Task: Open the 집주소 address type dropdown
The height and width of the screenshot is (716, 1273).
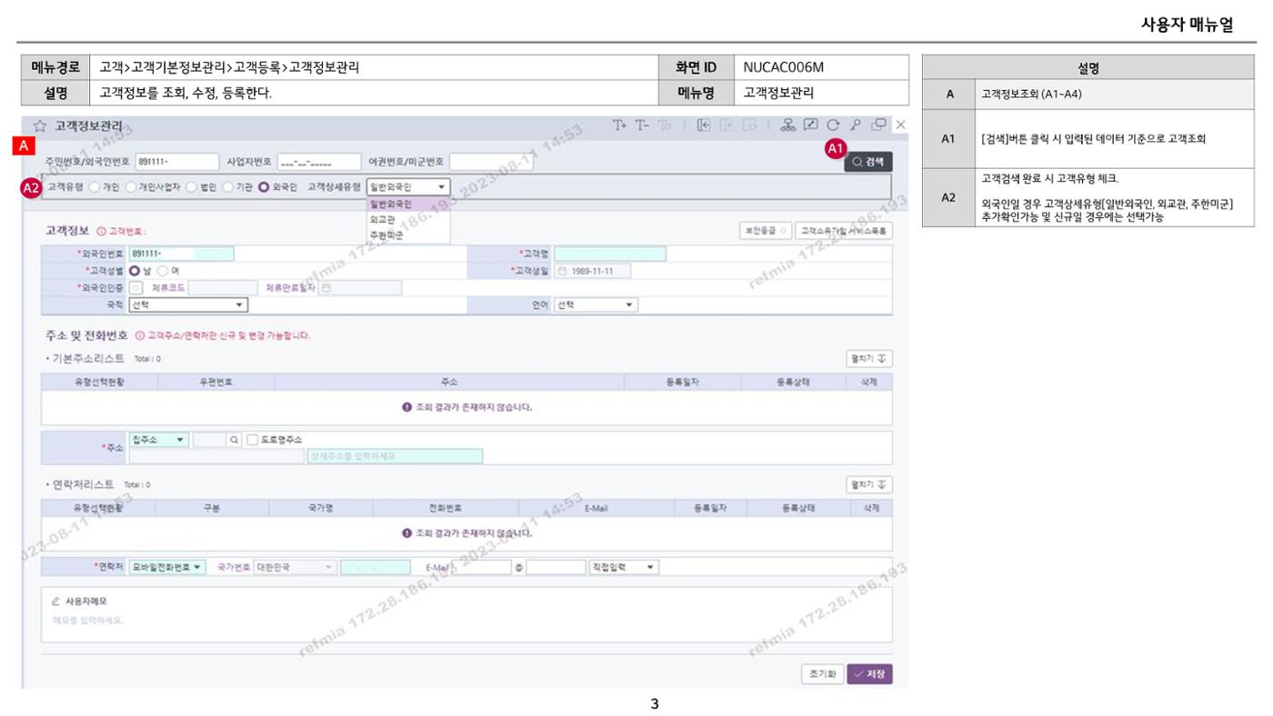Action: [x=158, y=440]
